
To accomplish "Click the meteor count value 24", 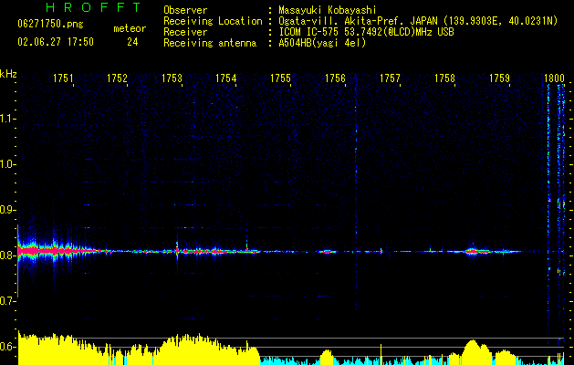I will (132, 42).
